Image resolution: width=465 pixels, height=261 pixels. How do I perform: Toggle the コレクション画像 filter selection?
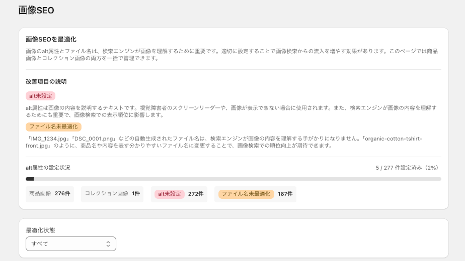click(112, 194)
